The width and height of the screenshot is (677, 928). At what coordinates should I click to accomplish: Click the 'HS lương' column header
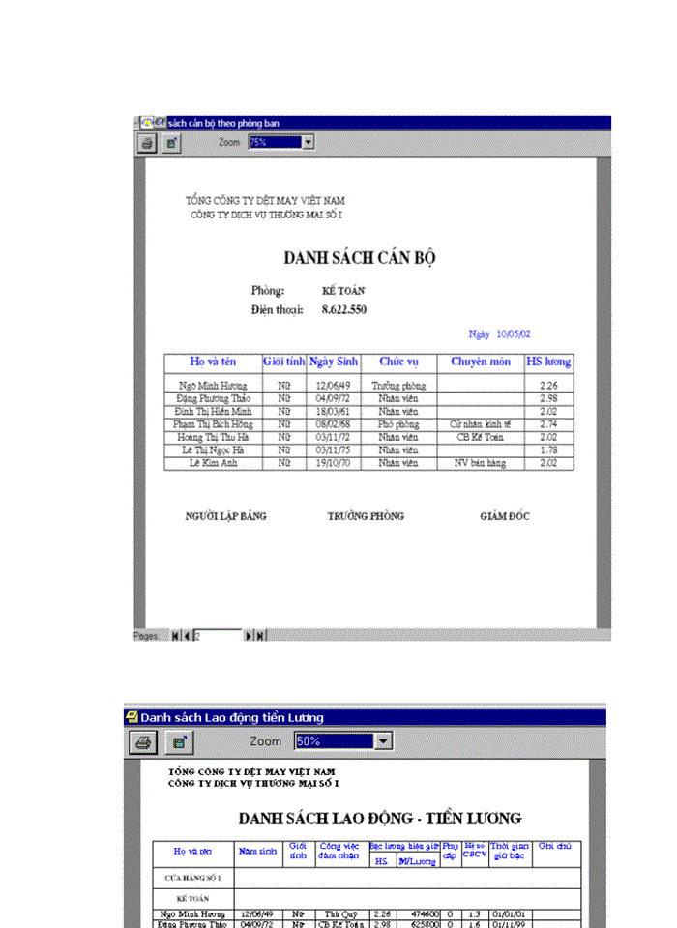click(x=548, y=362)
